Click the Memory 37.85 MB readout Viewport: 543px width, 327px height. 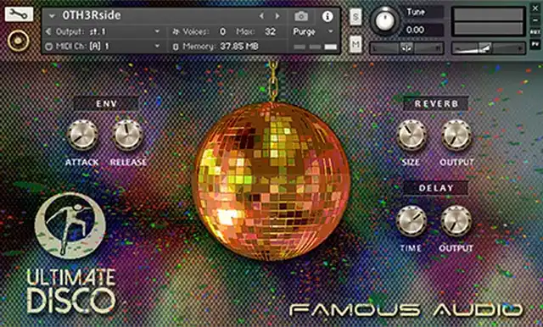click(x=221, y=47)
